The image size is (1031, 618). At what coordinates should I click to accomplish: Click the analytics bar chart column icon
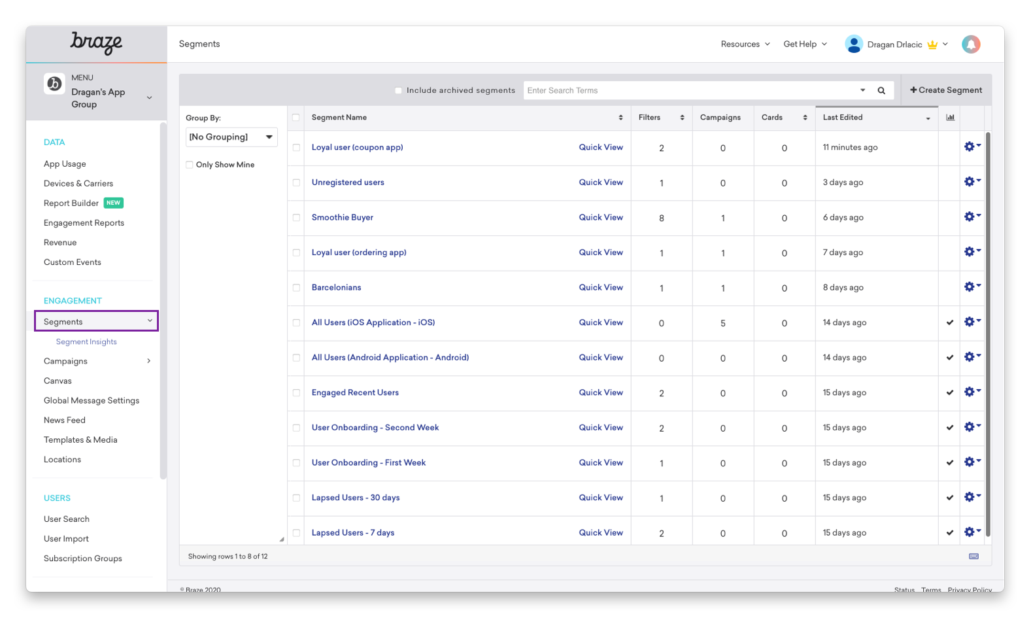point(950,118)
